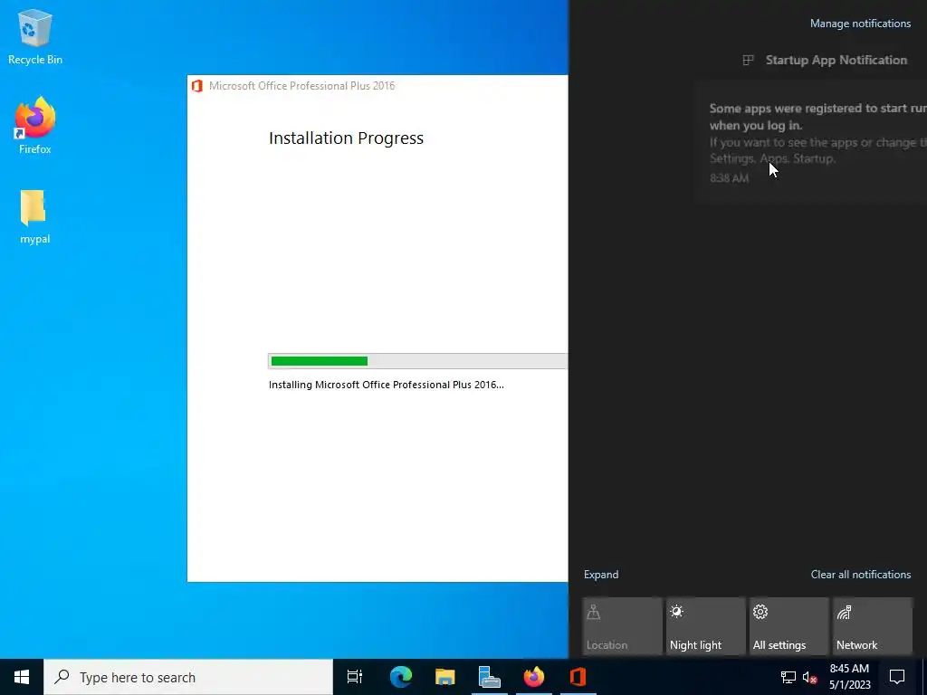927x695 pixels.
Task: Click the Installation Progress heading
Action: pos(346,138)
